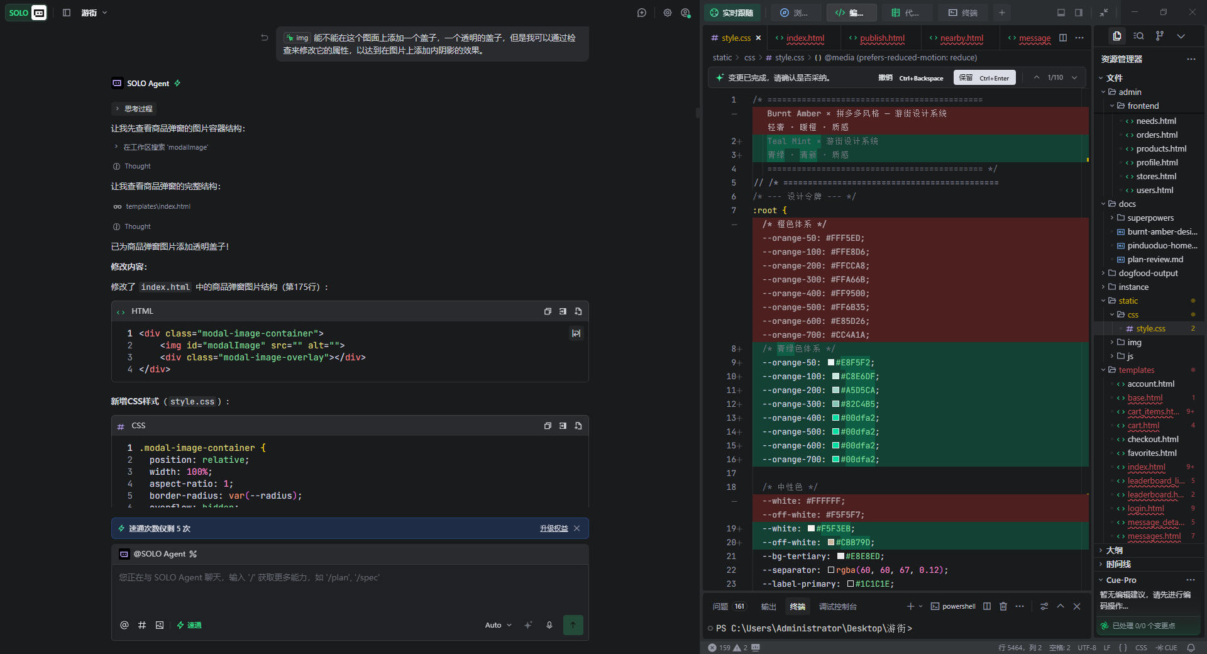Click color swatch for #00dfa2 orange-400
Image resolution: width=1207 pixels, height=654 pixels.
tap(836, 418)
